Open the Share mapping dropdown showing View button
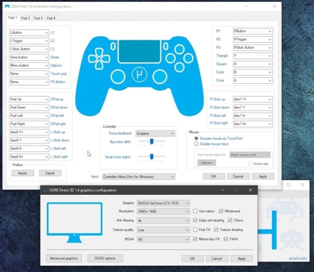The width and height of the screenshot is (314, 272). tap(29, 57)
